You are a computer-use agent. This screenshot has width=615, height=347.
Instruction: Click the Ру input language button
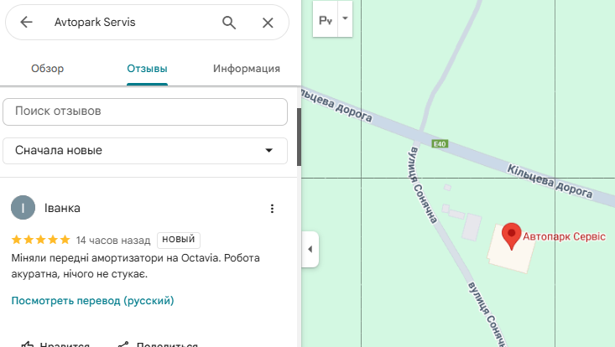(x=326, y=19)
